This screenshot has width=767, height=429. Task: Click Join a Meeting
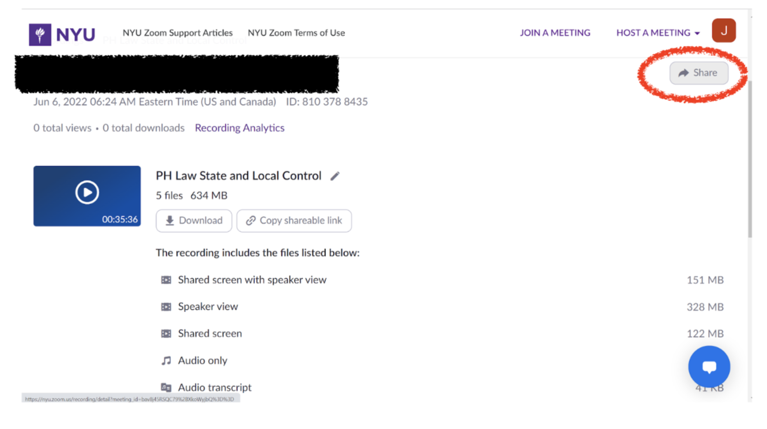(555, 33)
